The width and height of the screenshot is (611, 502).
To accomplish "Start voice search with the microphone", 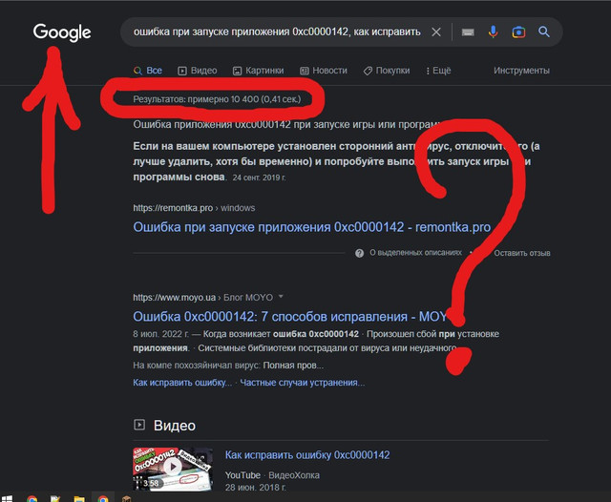I will [494, 32].
